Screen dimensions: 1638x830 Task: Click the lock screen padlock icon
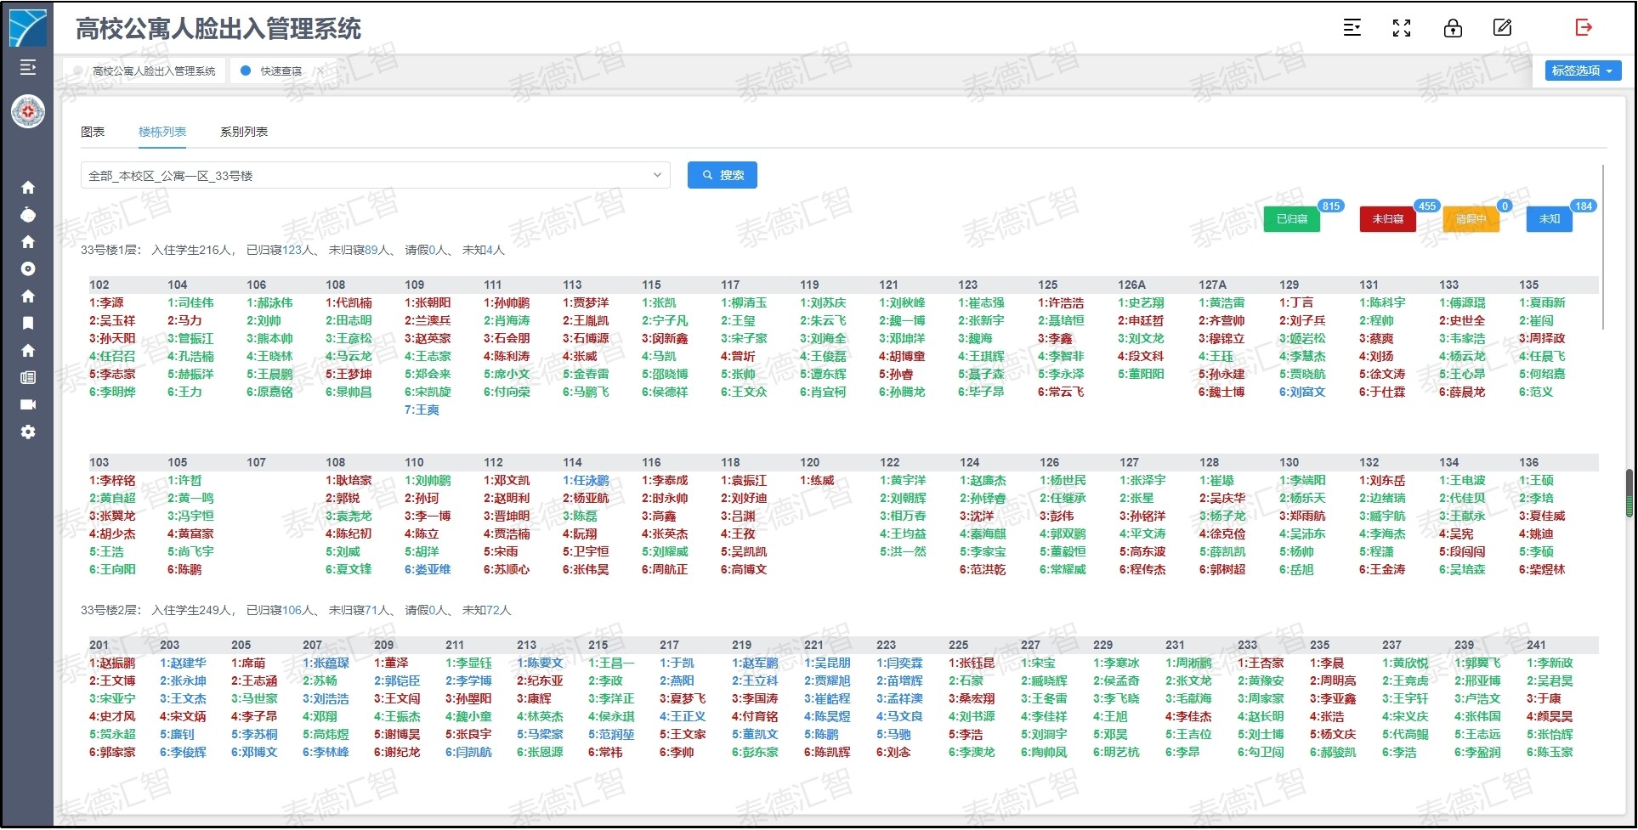tap(1453, 28)
